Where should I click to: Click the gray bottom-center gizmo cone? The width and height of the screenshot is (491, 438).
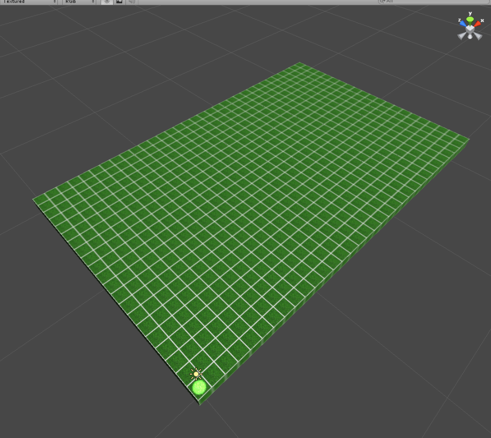point(470,36)
